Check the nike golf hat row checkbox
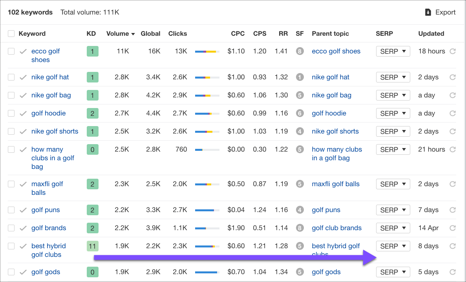 pos(11,77)
